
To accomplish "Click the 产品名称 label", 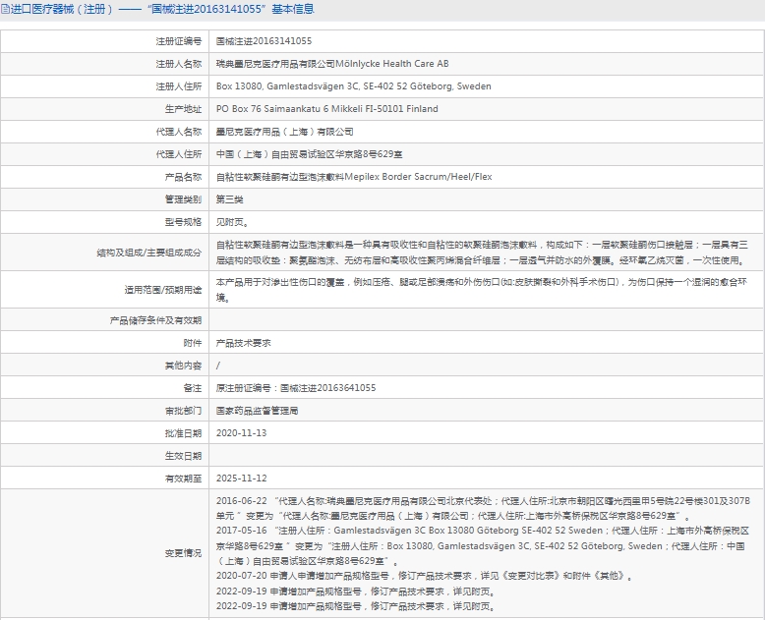I will click(183, 177).
